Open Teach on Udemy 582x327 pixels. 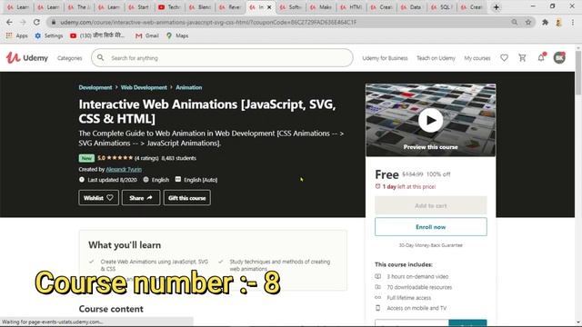click(x=436, y=58)
